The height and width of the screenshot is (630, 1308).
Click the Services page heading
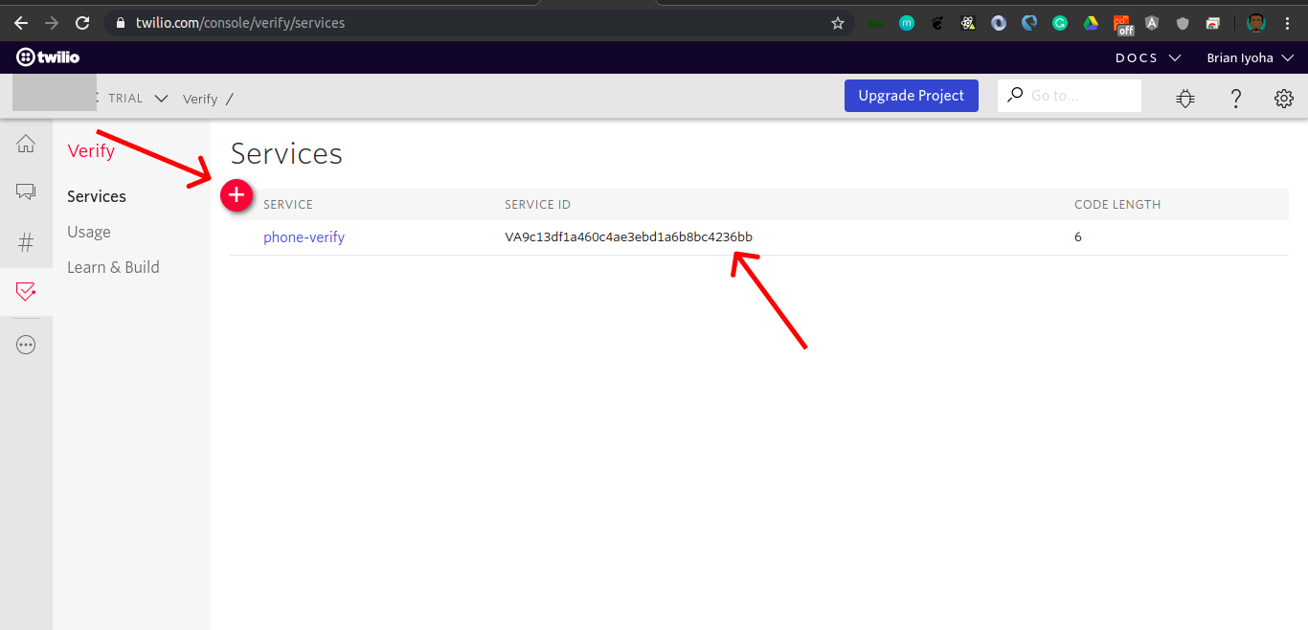click(x=286, y=153)
